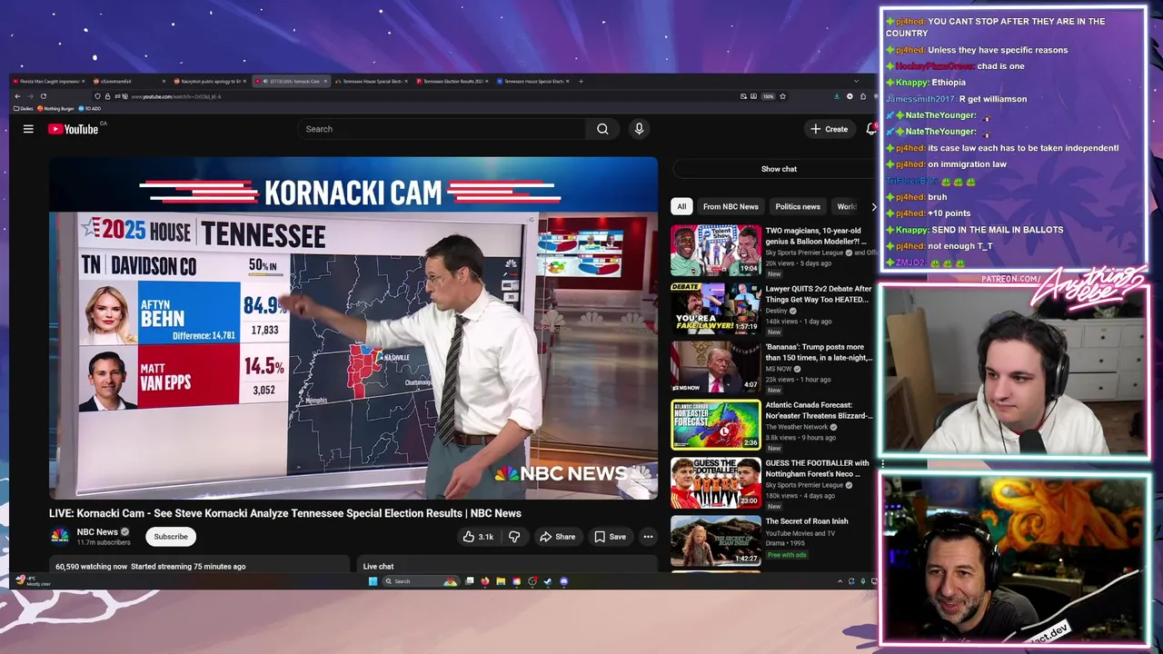Open the Windows Start menu
This screenshot has height=654, width=1163.
[373, 581]
